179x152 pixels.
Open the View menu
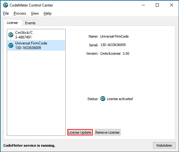click(35, 13)
